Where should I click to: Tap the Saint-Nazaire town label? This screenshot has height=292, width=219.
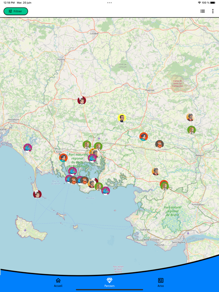click(x=178, y=242)
